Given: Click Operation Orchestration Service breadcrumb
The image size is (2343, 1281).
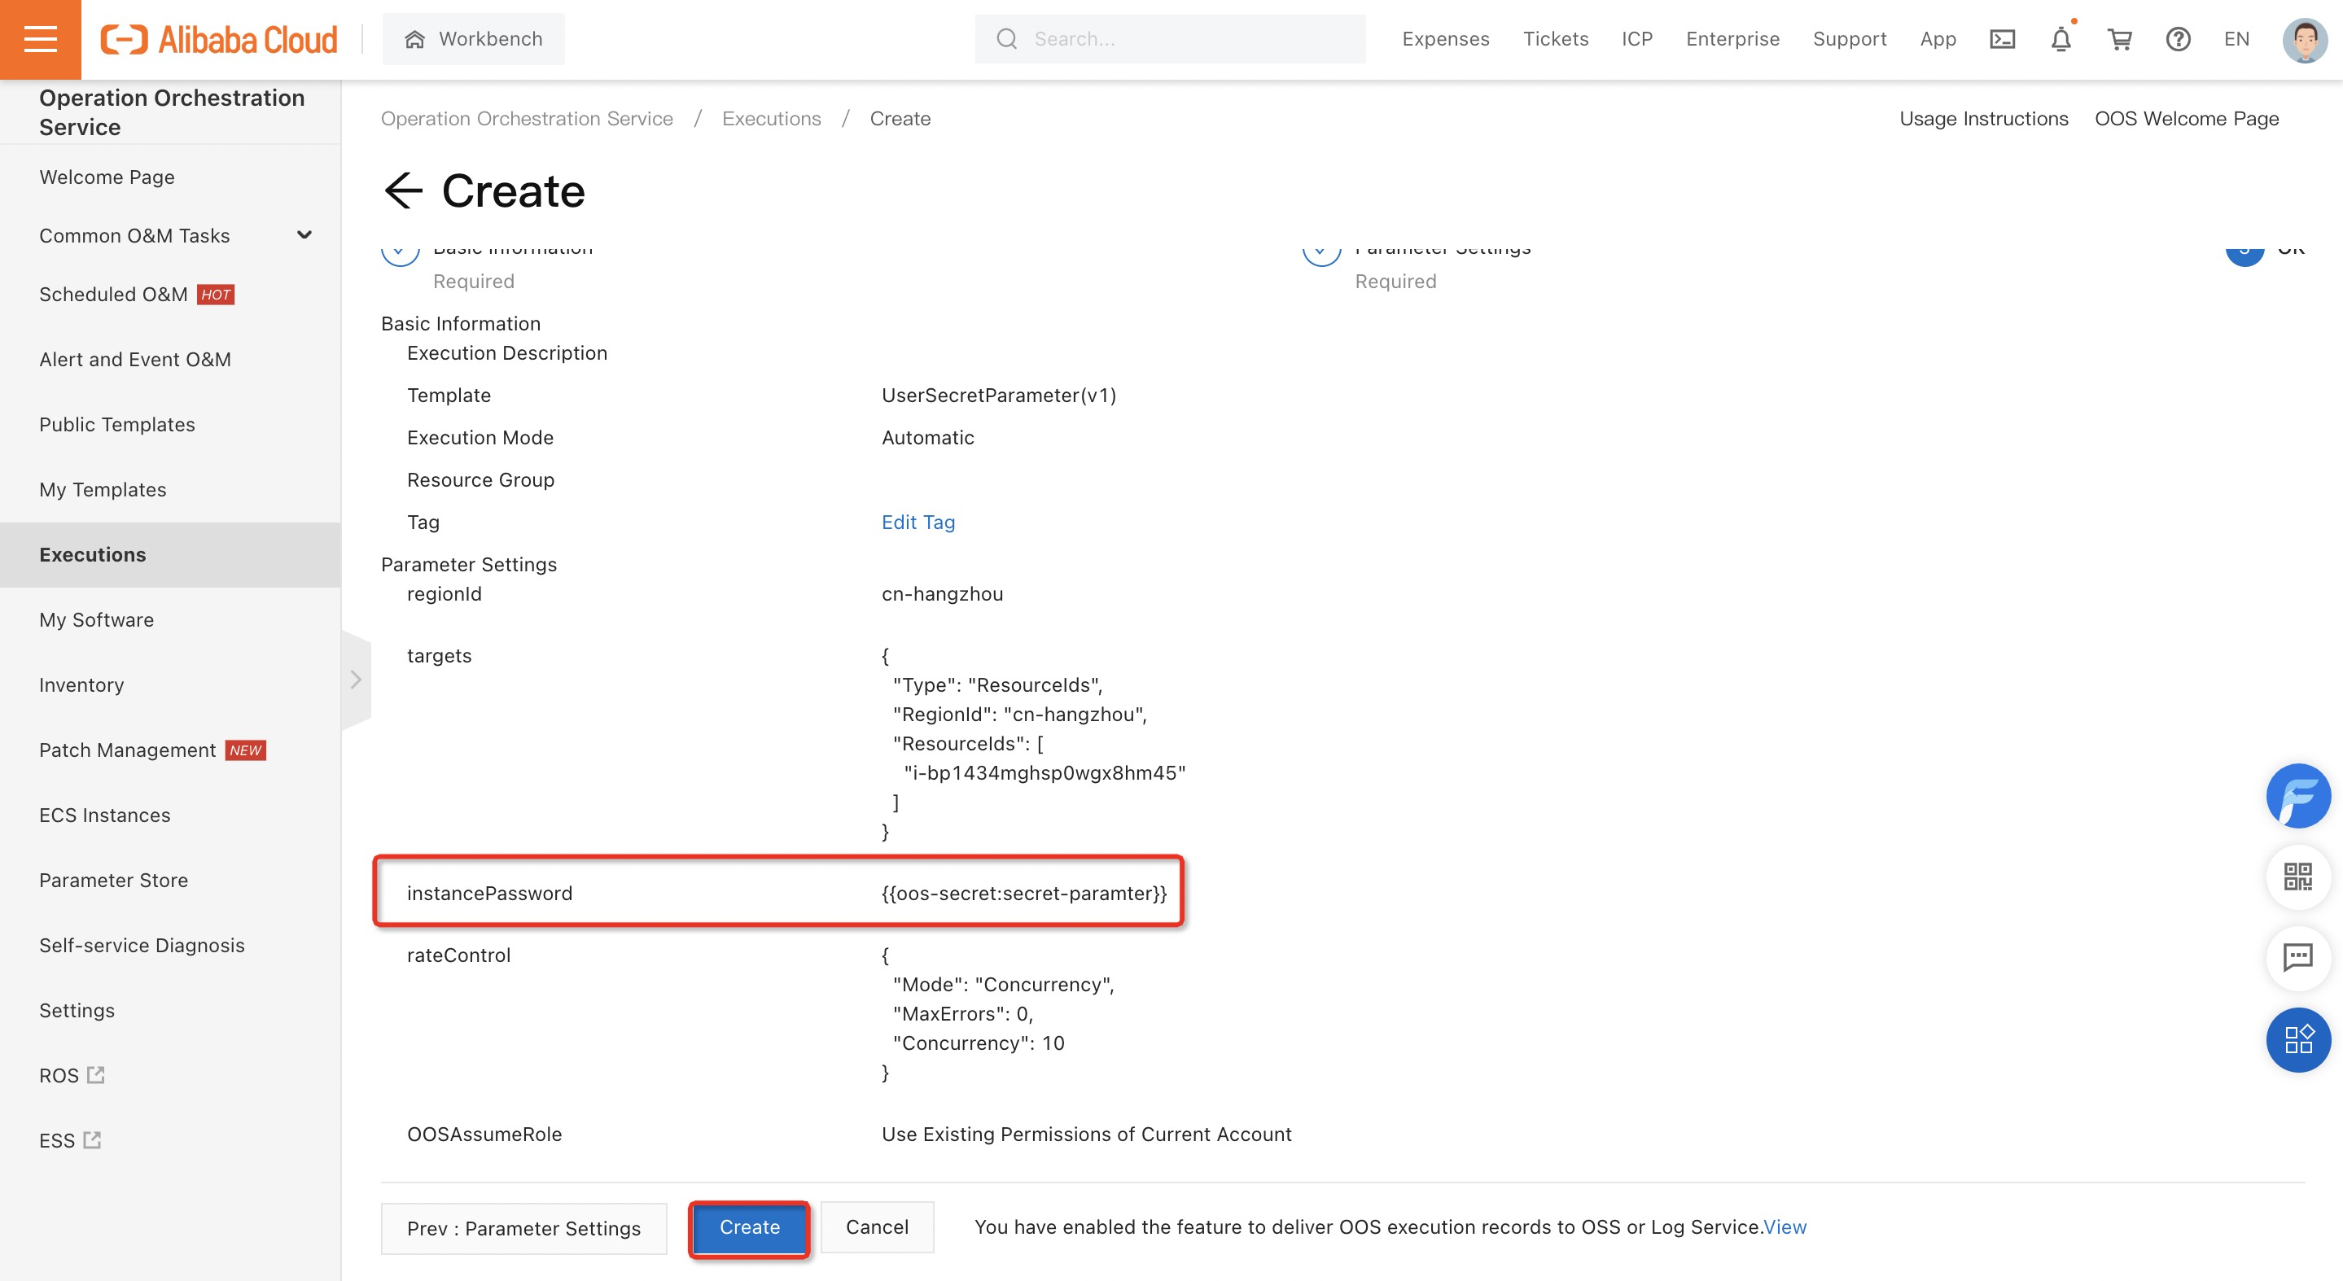Looking at the screenshot, I should [x=527, y=119].
